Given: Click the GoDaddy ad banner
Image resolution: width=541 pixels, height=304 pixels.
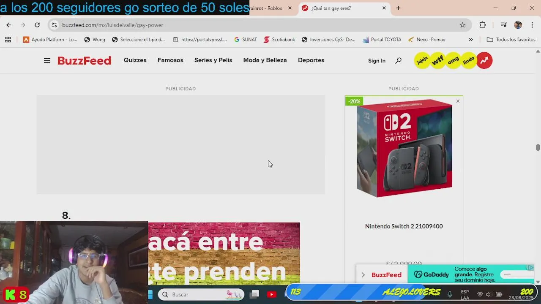Looking at the screenshot, I should (472, 274).
